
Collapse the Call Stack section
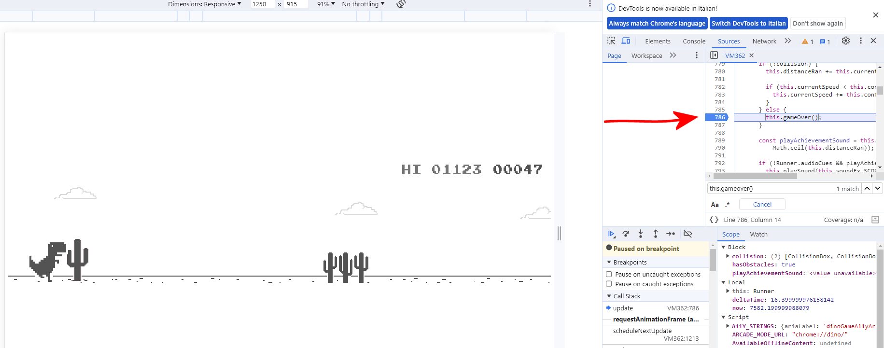click(609, 296)
